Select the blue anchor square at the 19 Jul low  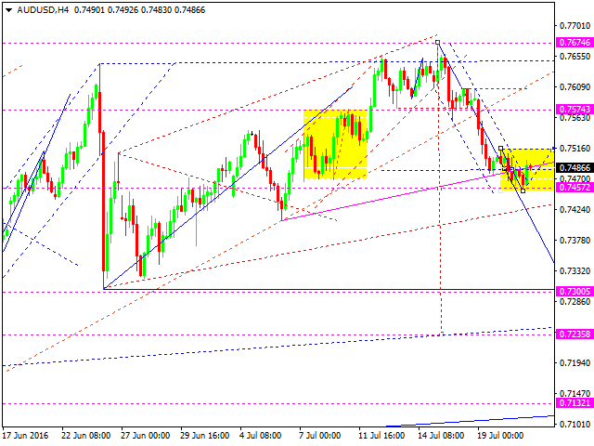[523, 190]
